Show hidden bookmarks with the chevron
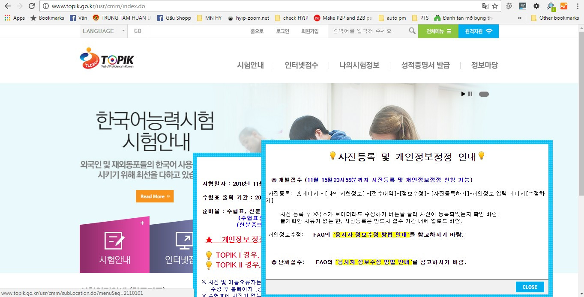The image size is (584, 297). pyautogui.click(x=520, y=18)
